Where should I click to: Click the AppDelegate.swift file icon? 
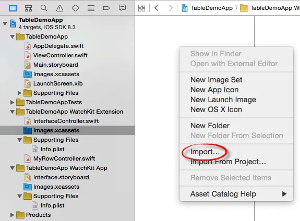coord(28,46)
